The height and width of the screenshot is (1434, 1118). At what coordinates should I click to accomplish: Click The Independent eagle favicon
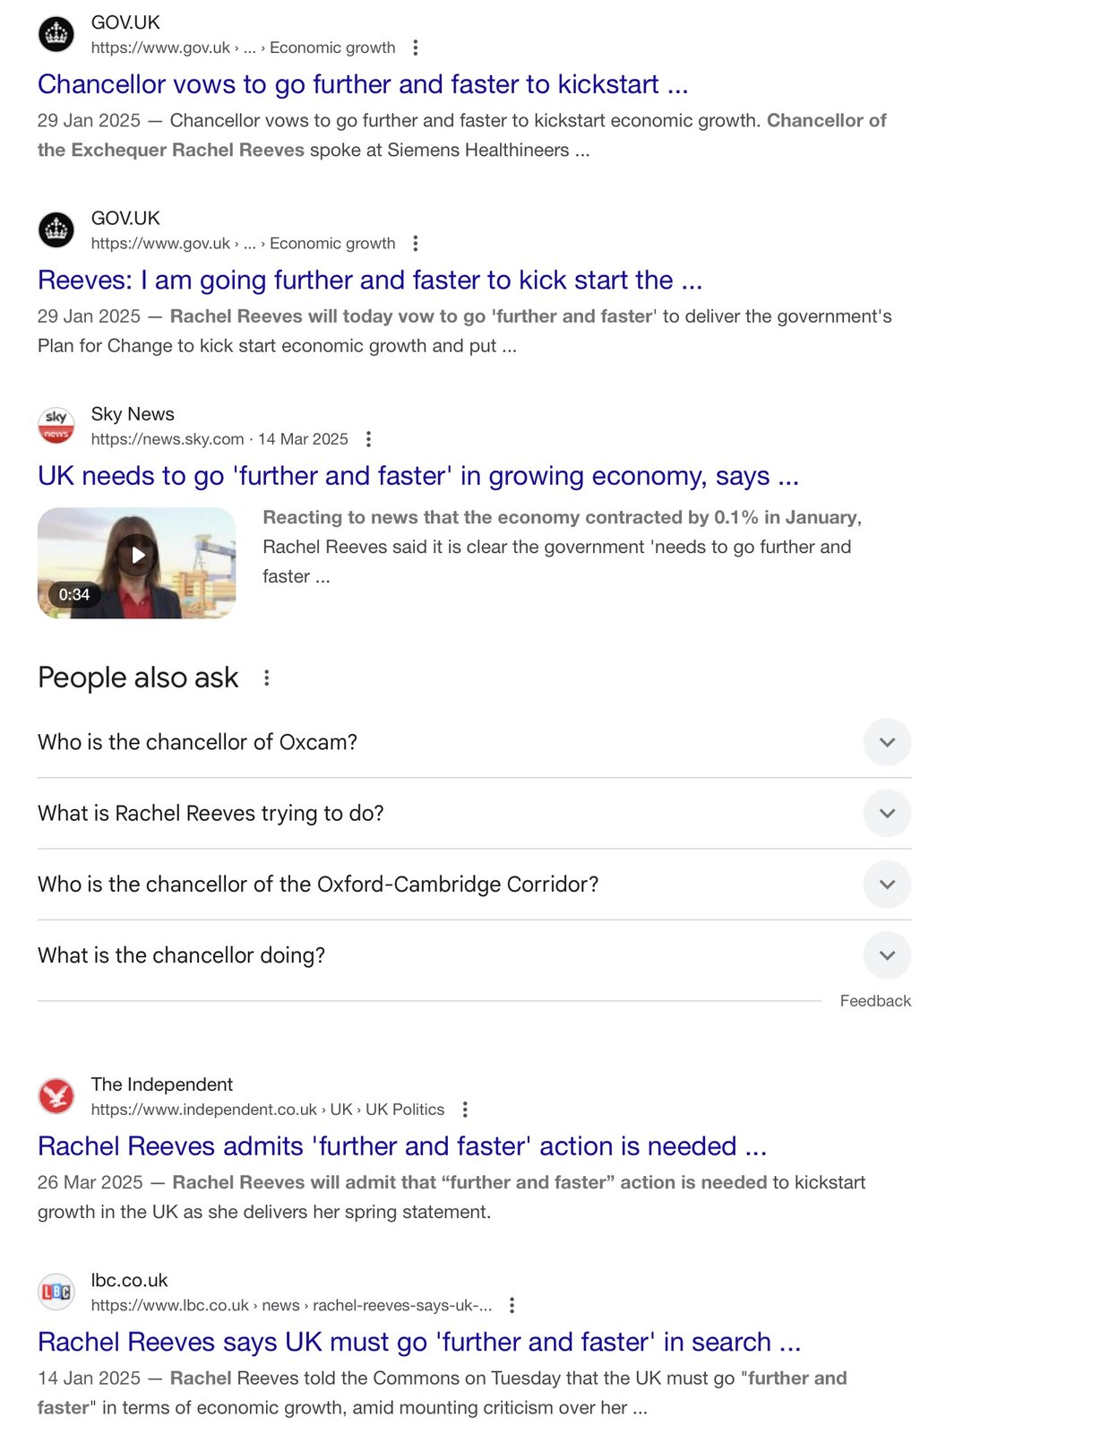coord(56,1096)
